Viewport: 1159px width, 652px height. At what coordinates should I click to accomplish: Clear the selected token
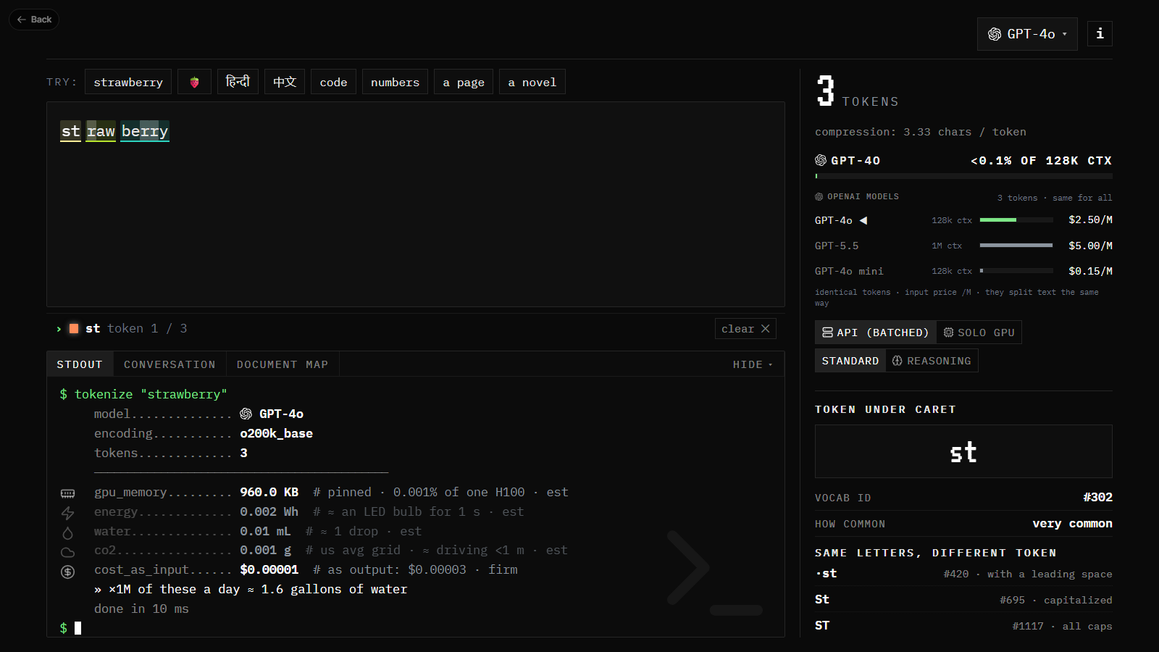(x=745, y=329)
